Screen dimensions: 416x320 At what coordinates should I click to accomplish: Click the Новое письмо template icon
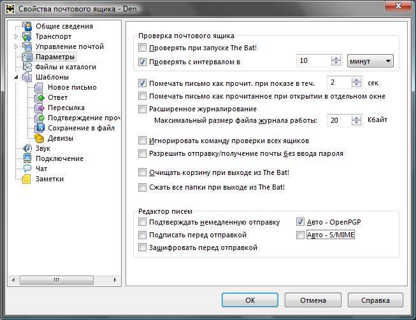[x=39, y=87]
